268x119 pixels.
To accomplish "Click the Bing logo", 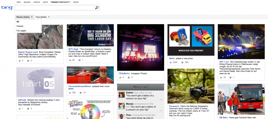I will pos(7,8).
